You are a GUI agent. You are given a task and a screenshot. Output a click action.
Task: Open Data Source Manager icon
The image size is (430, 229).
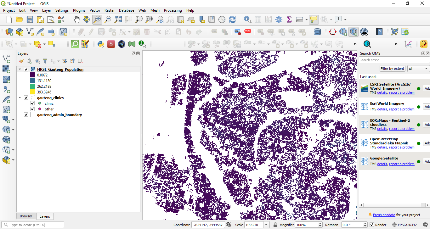tap(9, 32)
